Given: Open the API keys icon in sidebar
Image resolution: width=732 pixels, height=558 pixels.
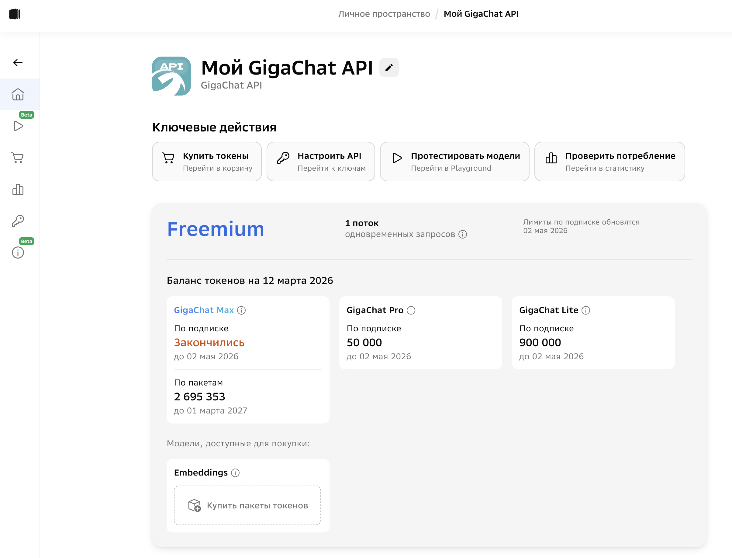Looking at the screenshot, I should [x=18, y=221].
